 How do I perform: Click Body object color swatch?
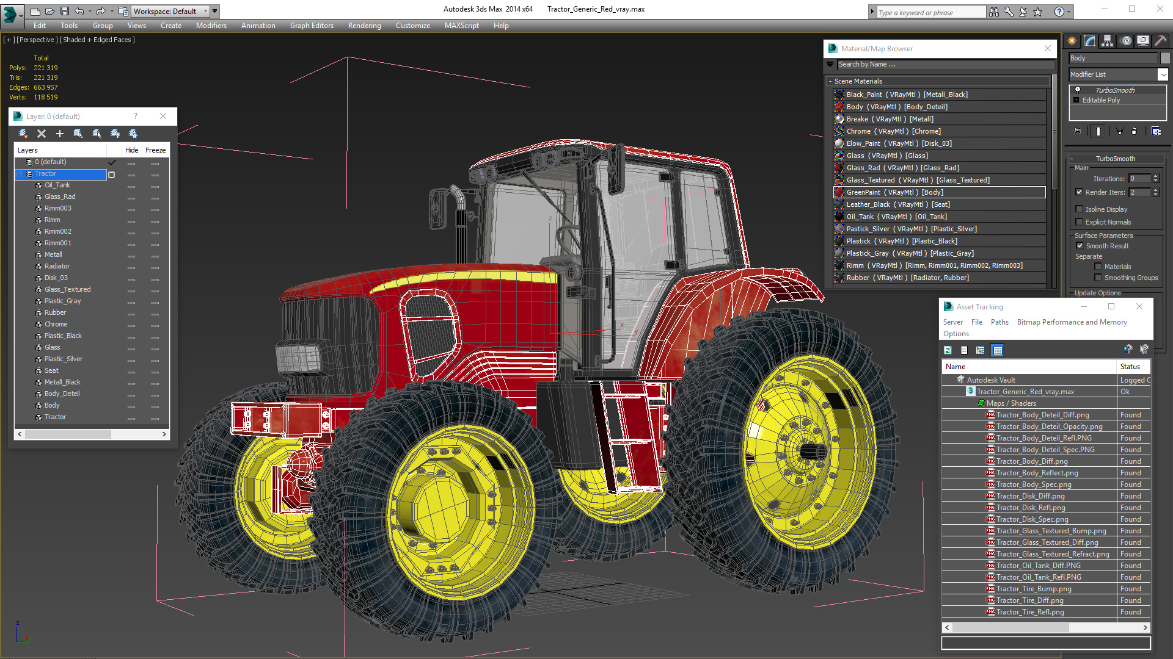pyautogui.click(x=1165, y=58)
